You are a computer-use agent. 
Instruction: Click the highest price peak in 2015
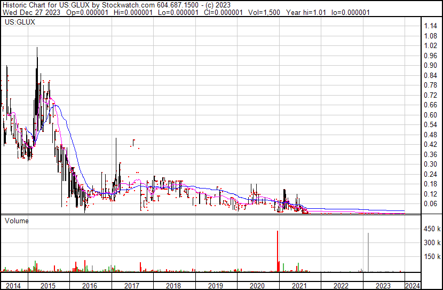pos(37,49)
